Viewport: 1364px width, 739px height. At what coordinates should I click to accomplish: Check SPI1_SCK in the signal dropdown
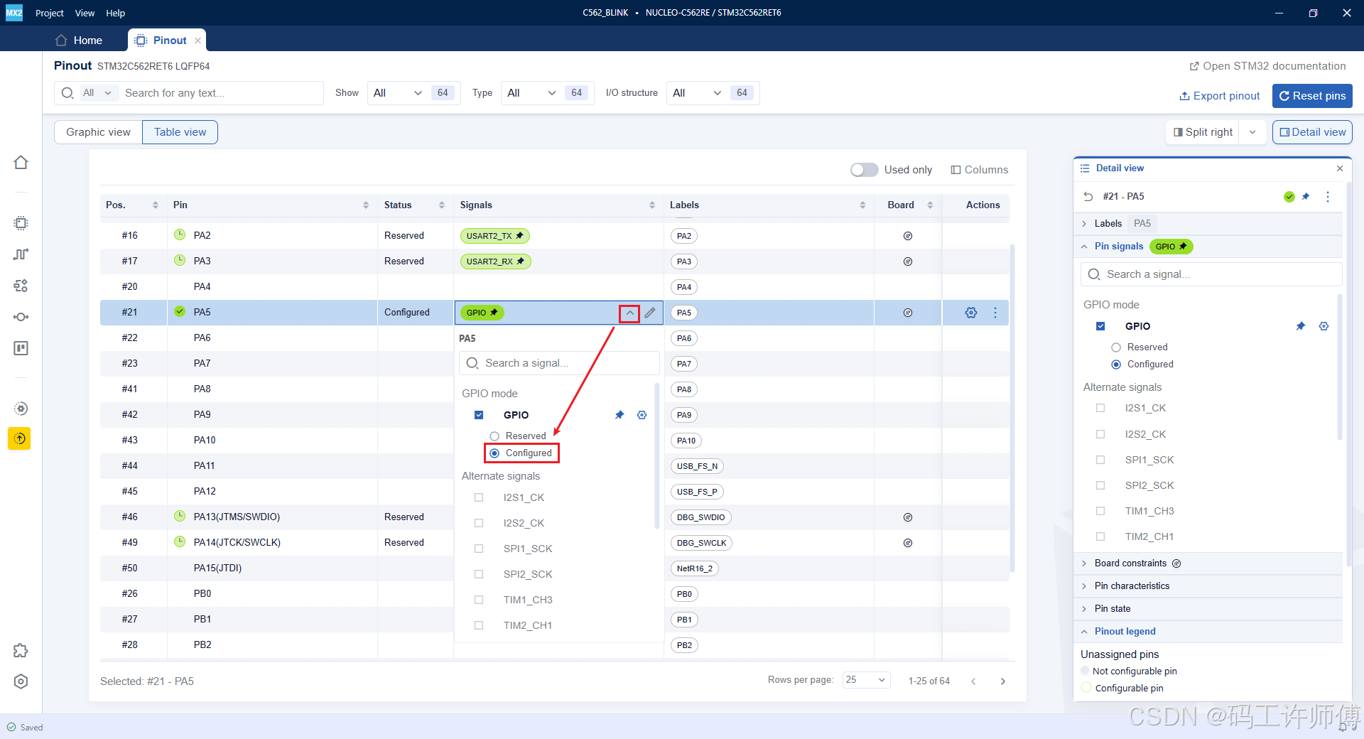(x=479, y=549)
